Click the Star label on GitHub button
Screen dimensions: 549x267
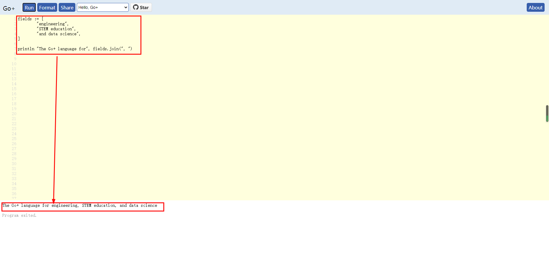[144, 7]
